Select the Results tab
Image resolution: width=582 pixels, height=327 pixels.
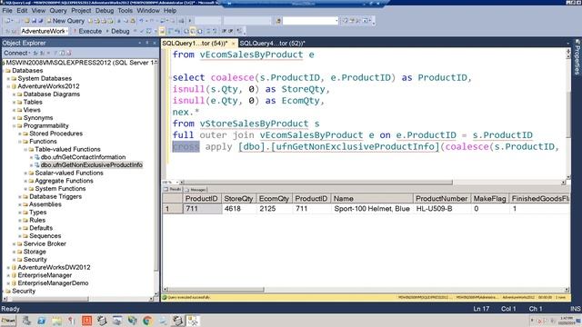point(173,190)
